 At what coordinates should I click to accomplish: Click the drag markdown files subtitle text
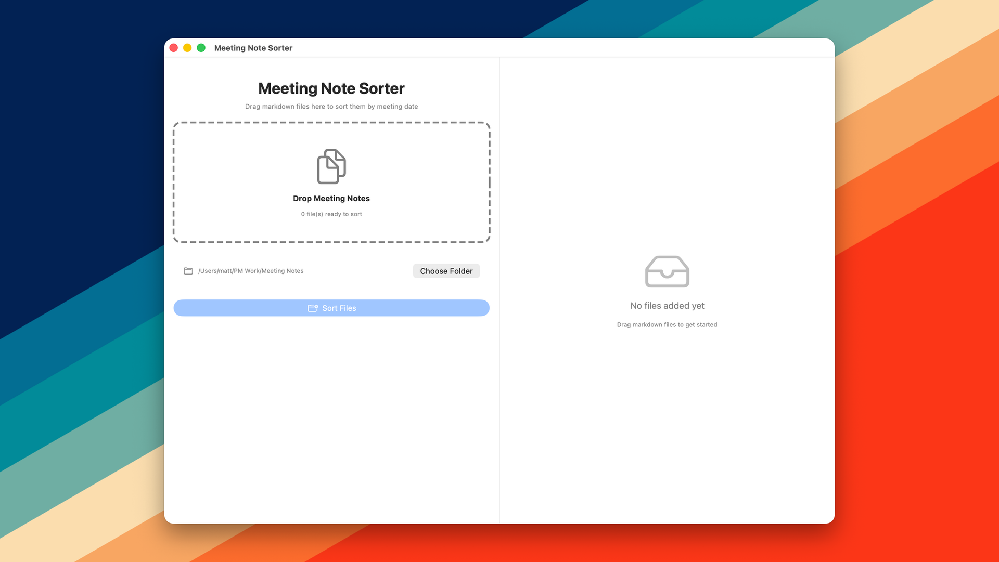pos(331,107)
